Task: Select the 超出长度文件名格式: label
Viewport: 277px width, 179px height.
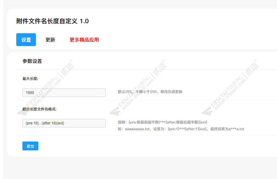Action: [40, 109]
